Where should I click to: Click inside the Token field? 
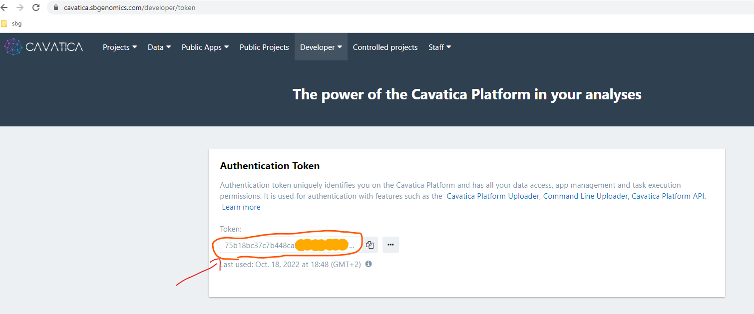coord(291,245)
